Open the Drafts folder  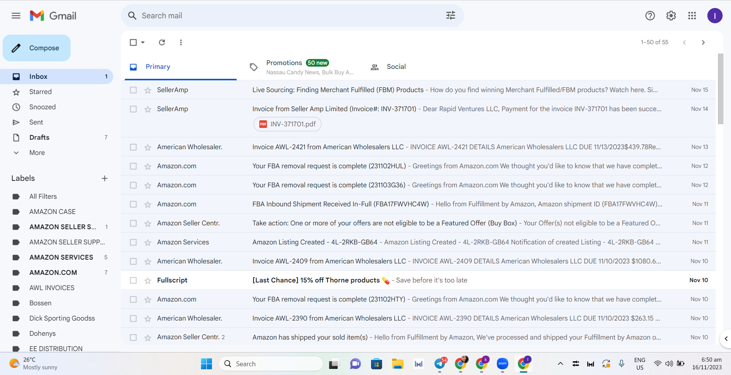(x=56, y=137)
